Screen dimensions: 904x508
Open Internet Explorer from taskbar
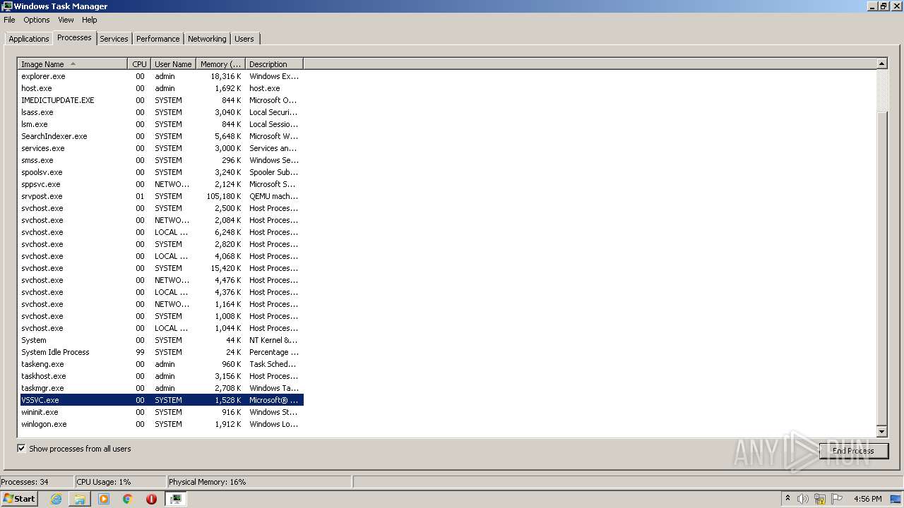[56, 499]
